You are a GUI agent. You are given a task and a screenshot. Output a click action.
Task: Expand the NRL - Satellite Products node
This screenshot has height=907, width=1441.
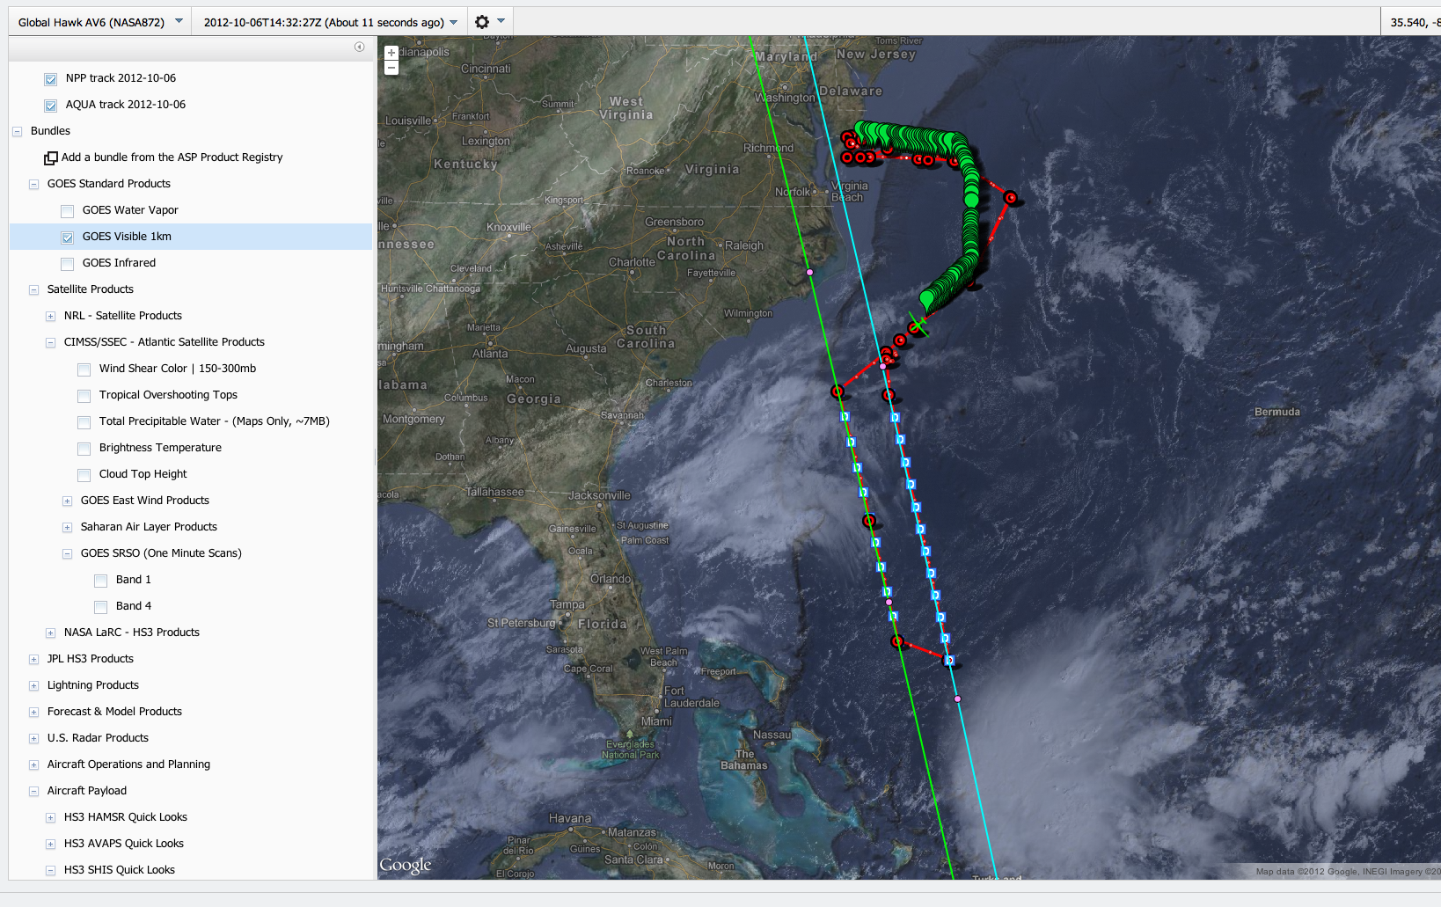click(50, 316)
